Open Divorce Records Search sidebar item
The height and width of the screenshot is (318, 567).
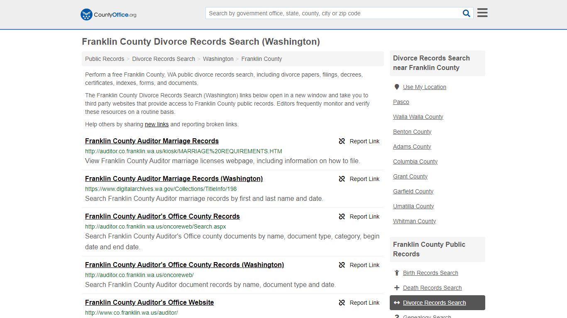[x=437, y=303]
